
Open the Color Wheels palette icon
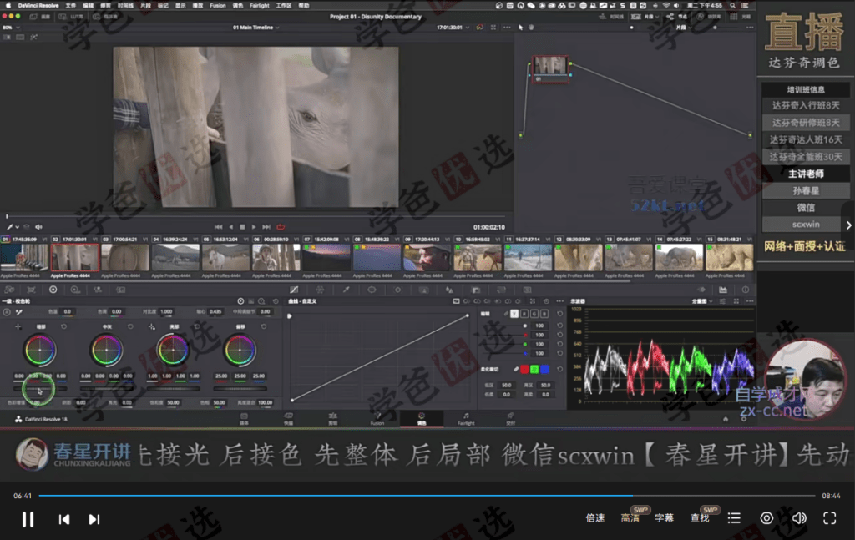click(x=53, y=290)
